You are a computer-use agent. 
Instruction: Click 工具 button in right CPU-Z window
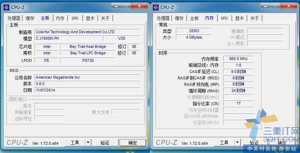224,143
